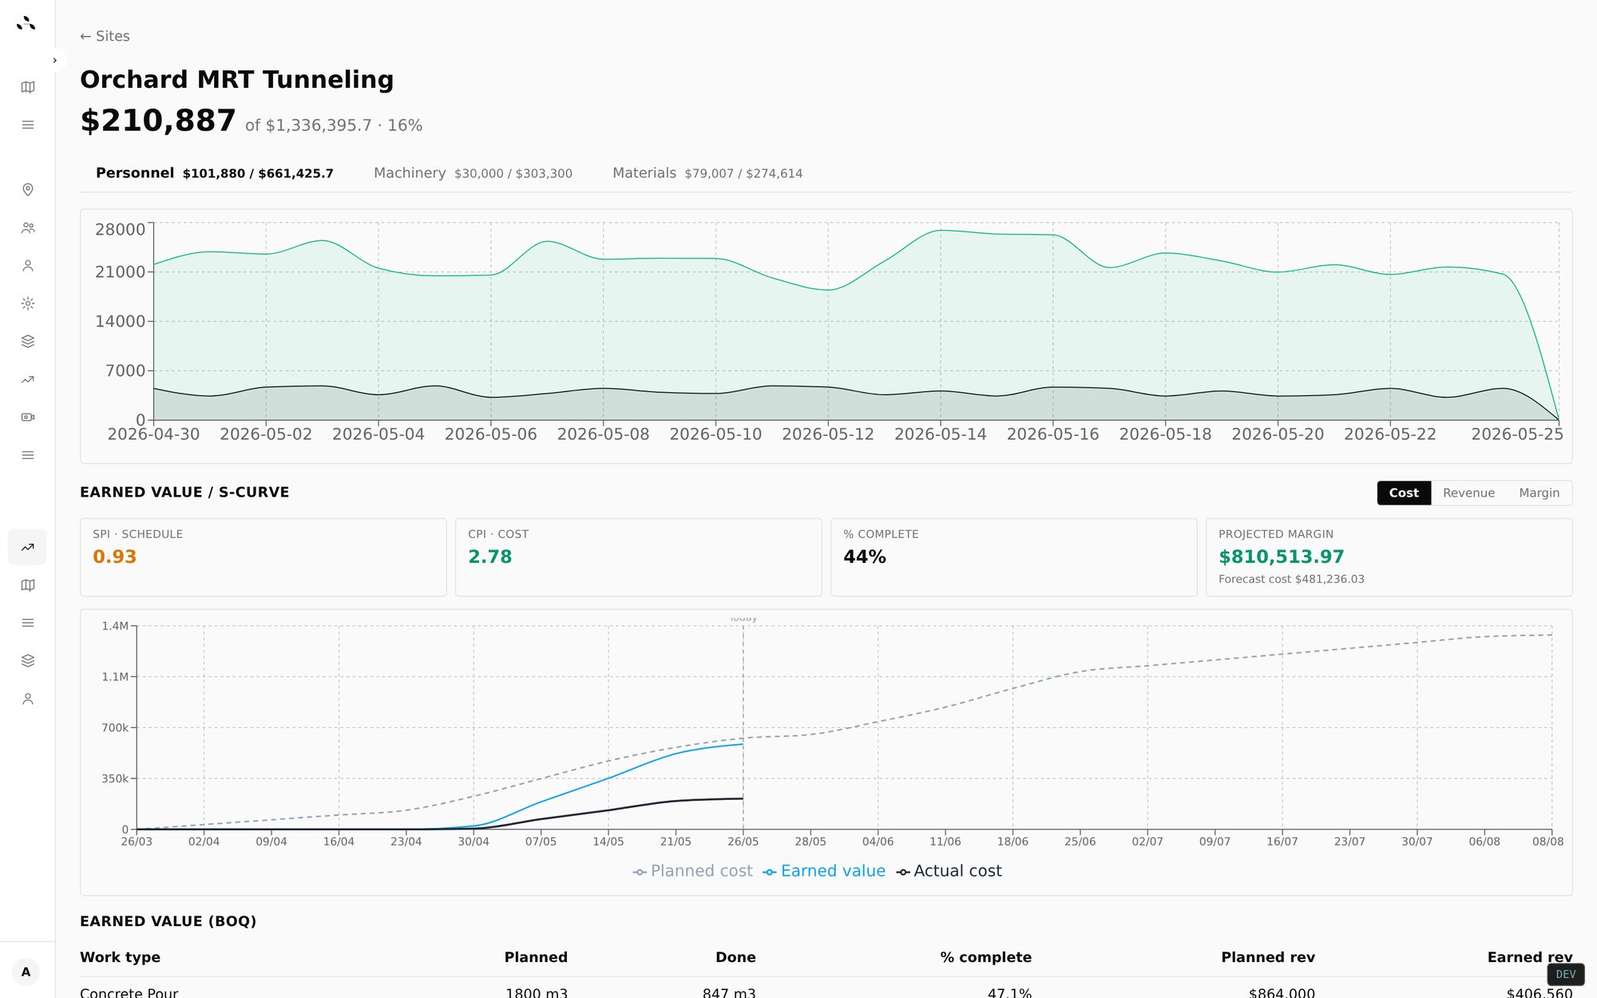Click the list icon directly below the camera icon
1597x998 pixels.
[28, 455]
